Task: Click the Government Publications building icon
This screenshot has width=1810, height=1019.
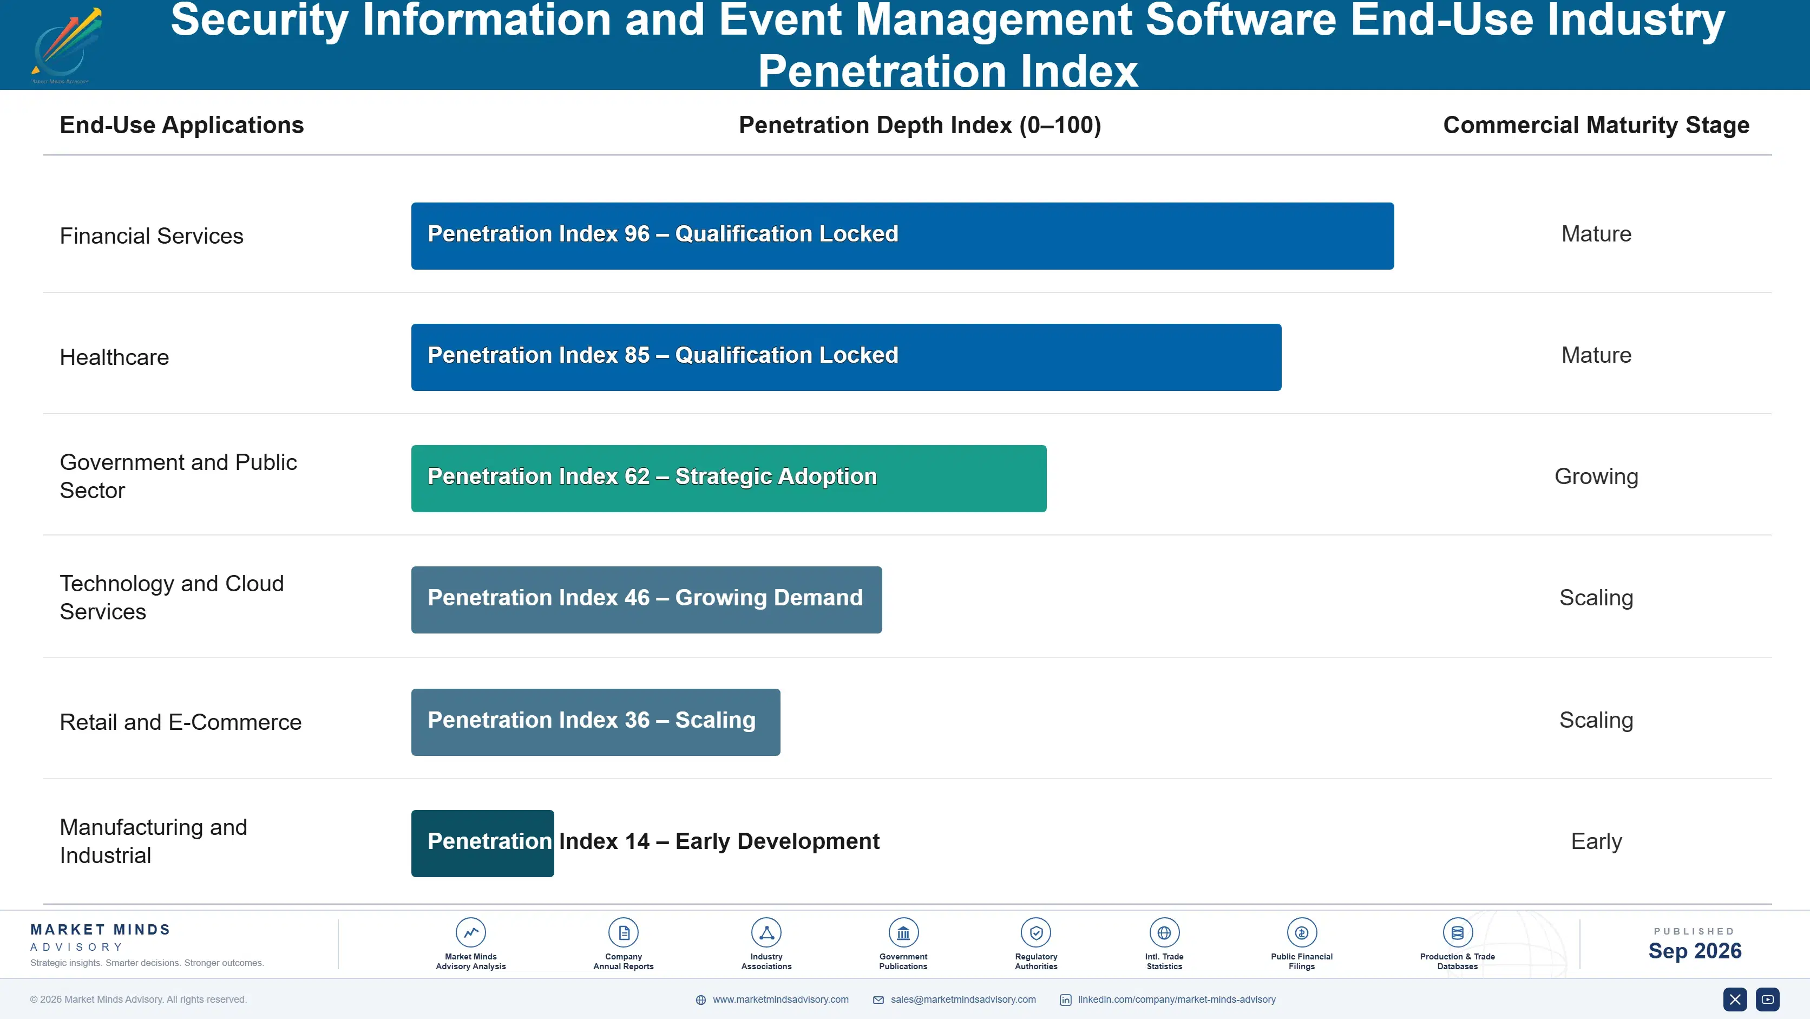Action: click(x=903, y=932)
